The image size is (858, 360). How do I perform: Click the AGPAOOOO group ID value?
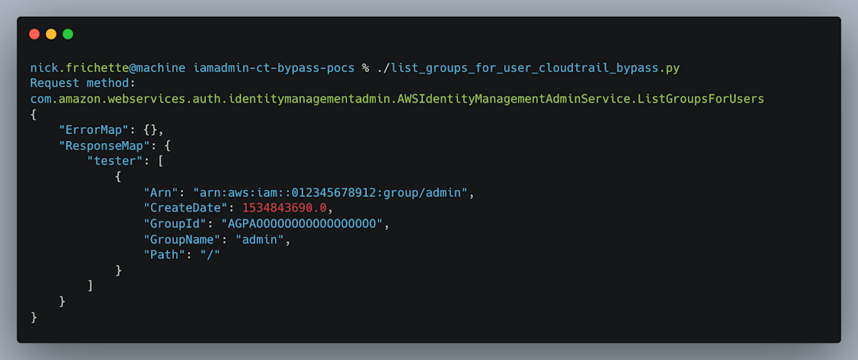click(x=302, y=224)
